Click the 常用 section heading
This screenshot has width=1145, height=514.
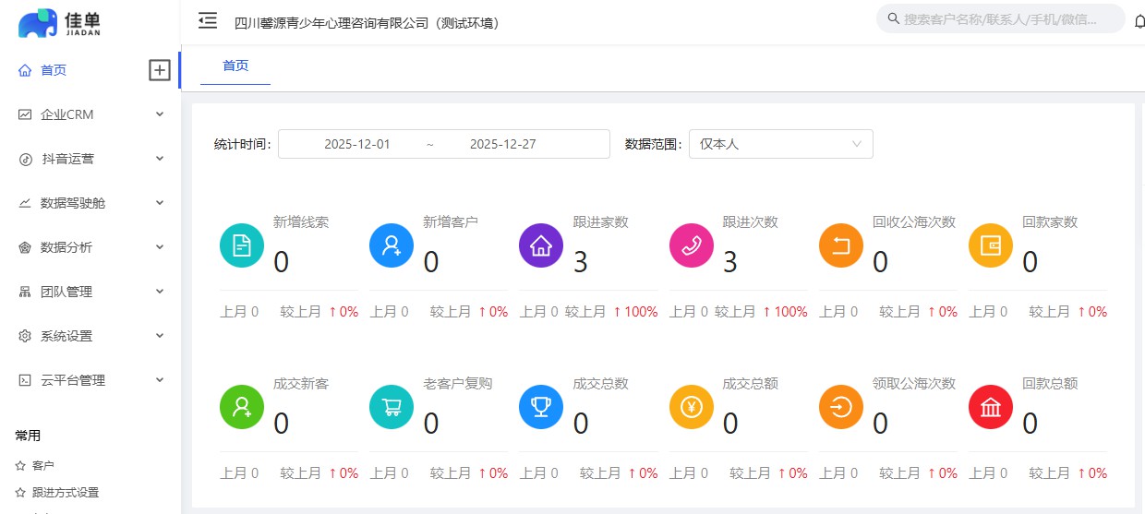28,436
